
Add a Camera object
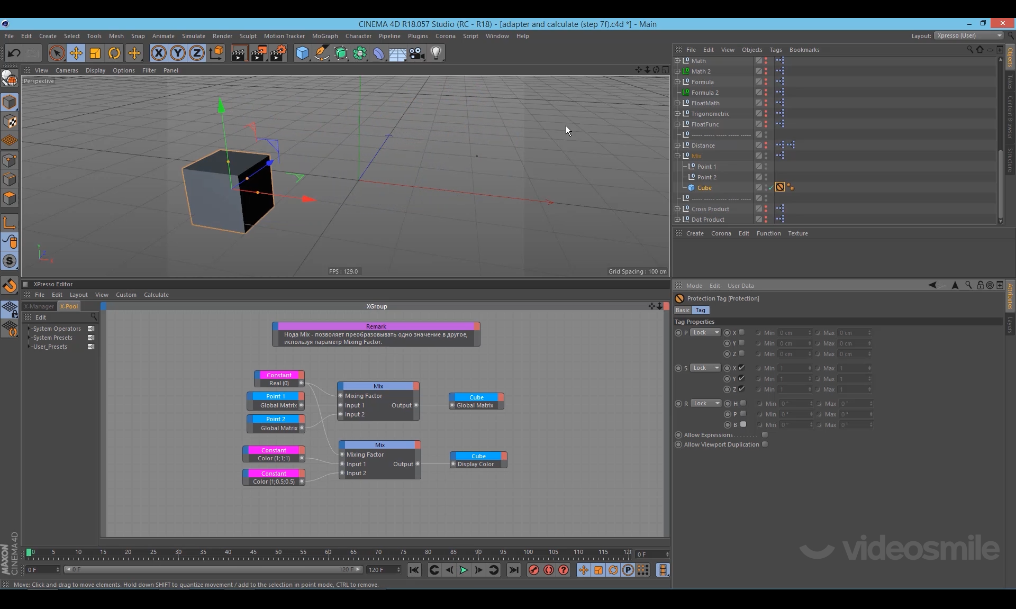point(417,53)
